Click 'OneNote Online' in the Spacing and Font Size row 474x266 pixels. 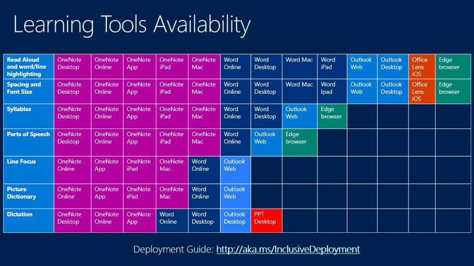click(107, 91)
